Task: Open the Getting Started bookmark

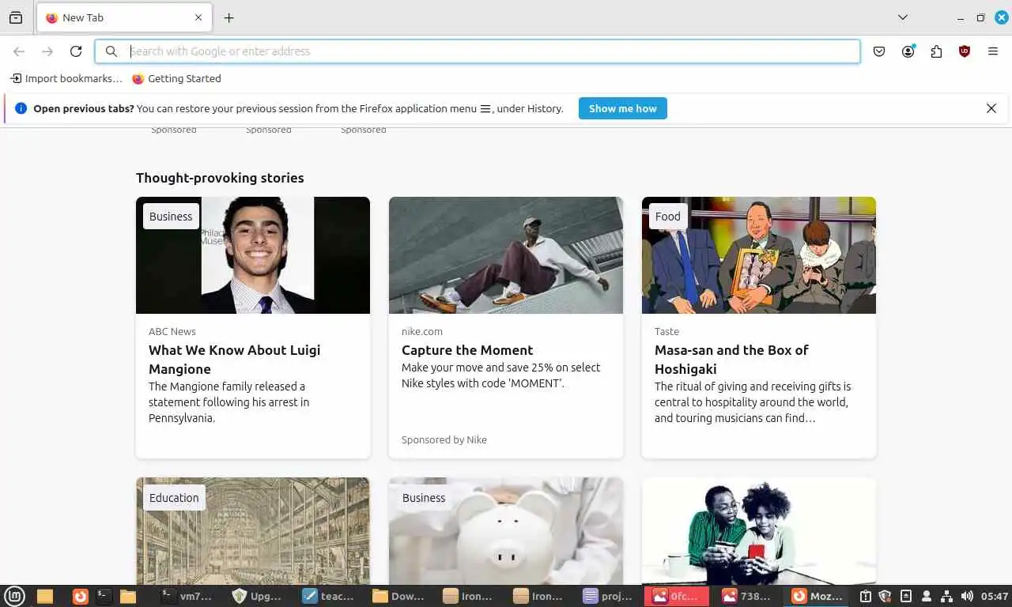Action: pos(176,78)
